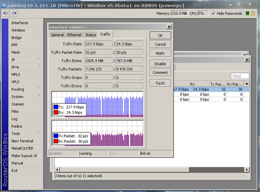Toggle the Hide Passwords checkbox

click(213, 13)
